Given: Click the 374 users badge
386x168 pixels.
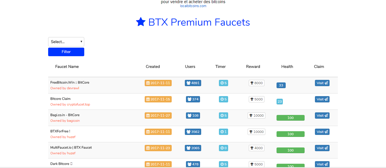Looking at the screenshot, I should click(193, 99).
